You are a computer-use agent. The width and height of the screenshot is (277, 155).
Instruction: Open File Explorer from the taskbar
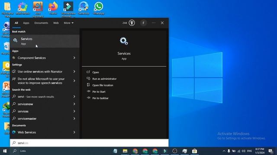(125, 151)
